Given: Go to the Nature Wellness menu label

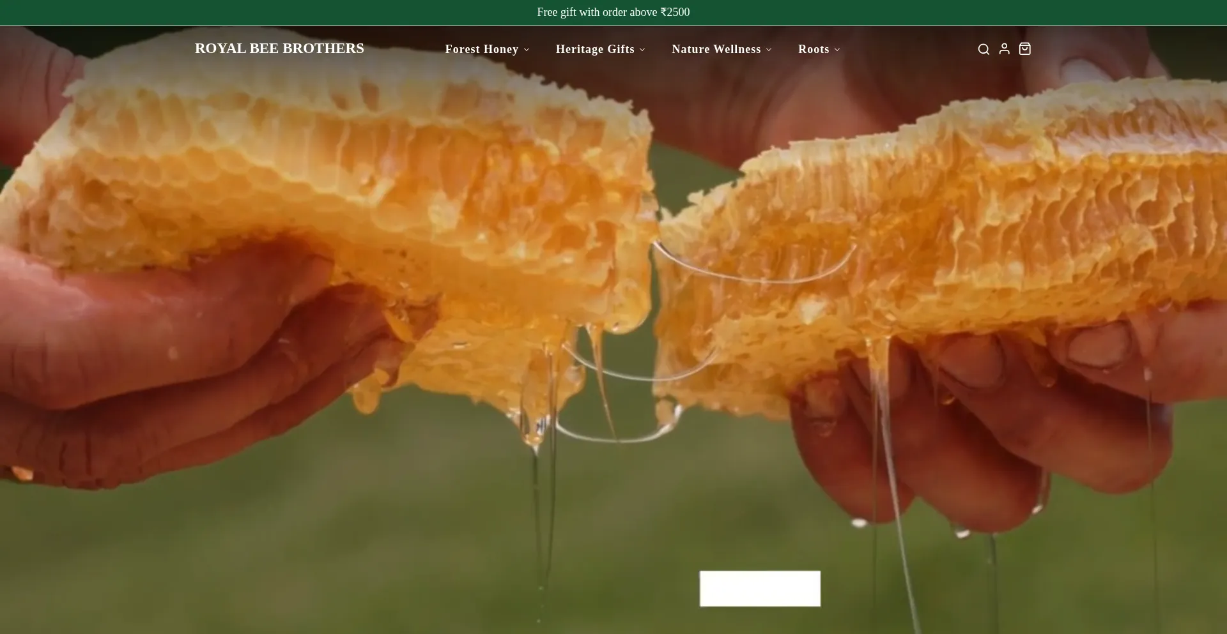Looking at the screenshot, I should 716,49.
